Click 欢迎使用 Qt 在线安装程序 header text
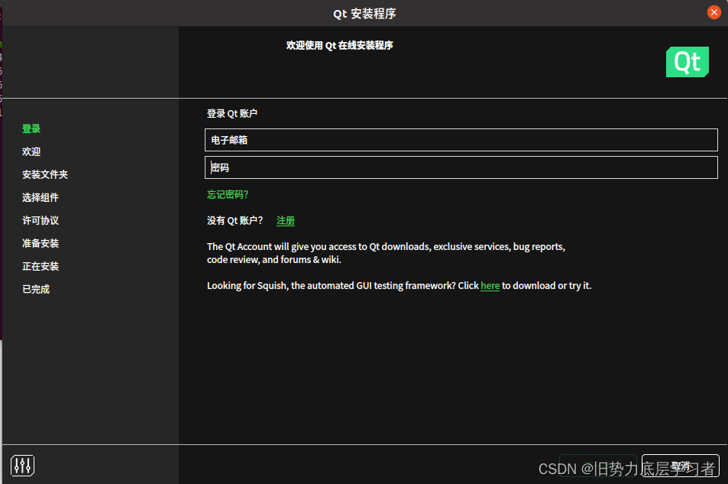Screen dimensions: 728x484 (x=339, y=45)
